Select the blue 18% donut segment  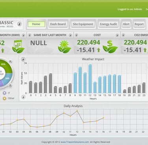[x=7, y=78]
